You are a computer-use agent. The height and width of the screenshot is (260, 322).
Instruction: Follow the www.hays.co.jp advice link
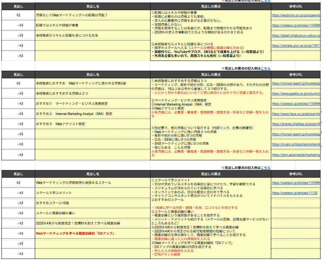[296, 114]
